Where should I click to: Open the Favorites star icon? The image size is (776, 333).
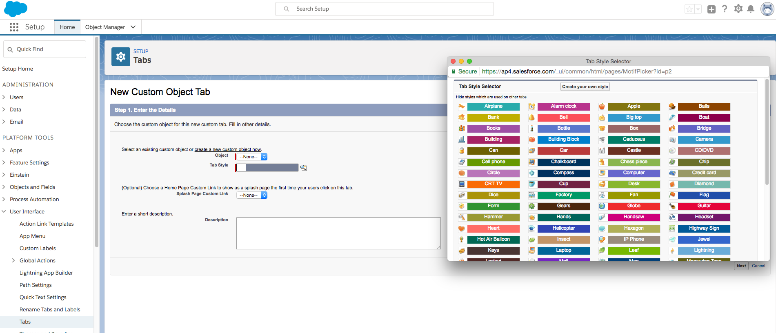pyautogui.click(x=689, y=9)
